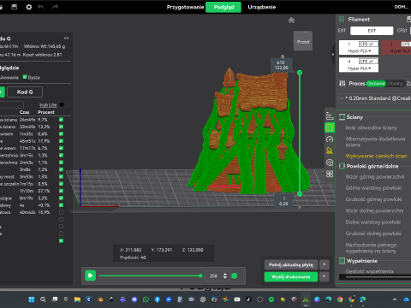Click the Proces sliders icon
Image resolution: width=411 pixels, height=308 pixels.
[342, 83]
